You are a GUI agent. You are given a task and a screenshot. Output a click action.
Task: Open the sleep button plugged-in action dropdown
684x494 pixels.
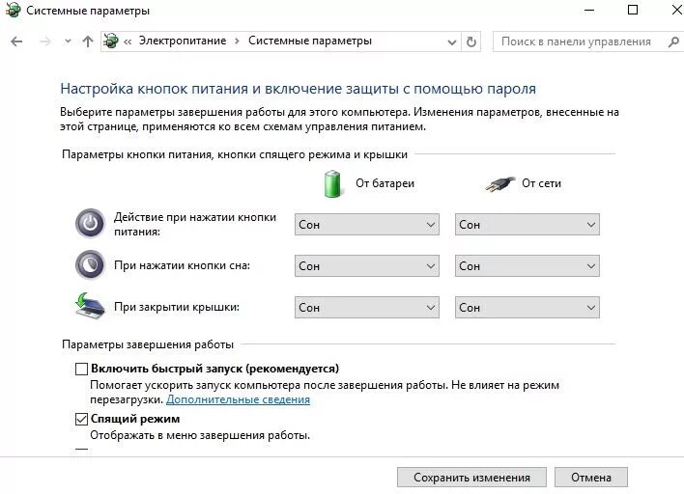click(527, 265)
